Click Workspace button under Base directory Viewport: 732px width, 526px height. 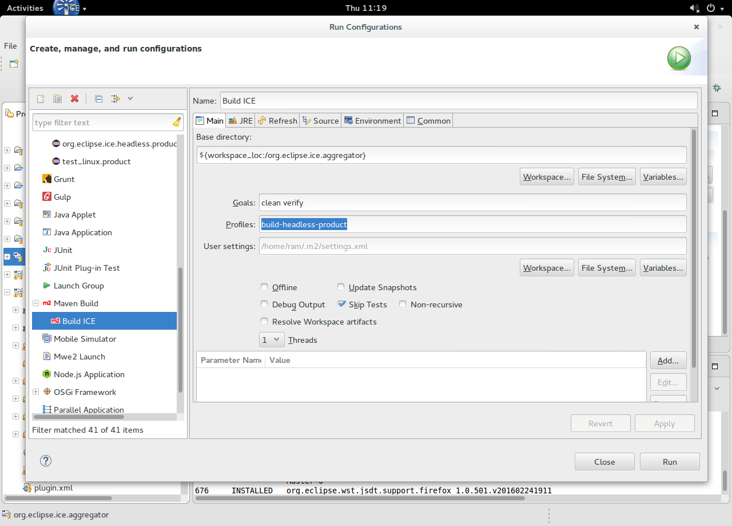coord(547,177)
